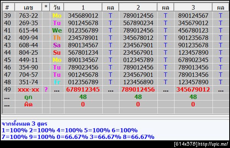Click the red 'Su' day in row 44

(57, 53)
